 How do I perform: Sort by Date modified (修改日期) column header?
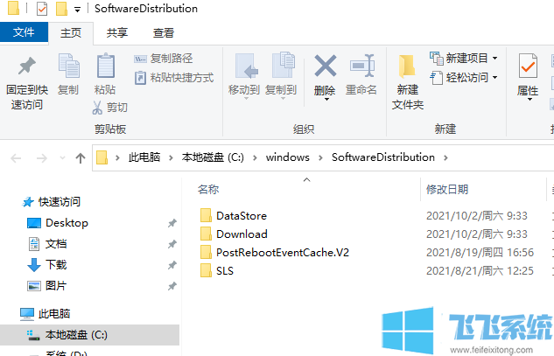click(x=447, y=190)
